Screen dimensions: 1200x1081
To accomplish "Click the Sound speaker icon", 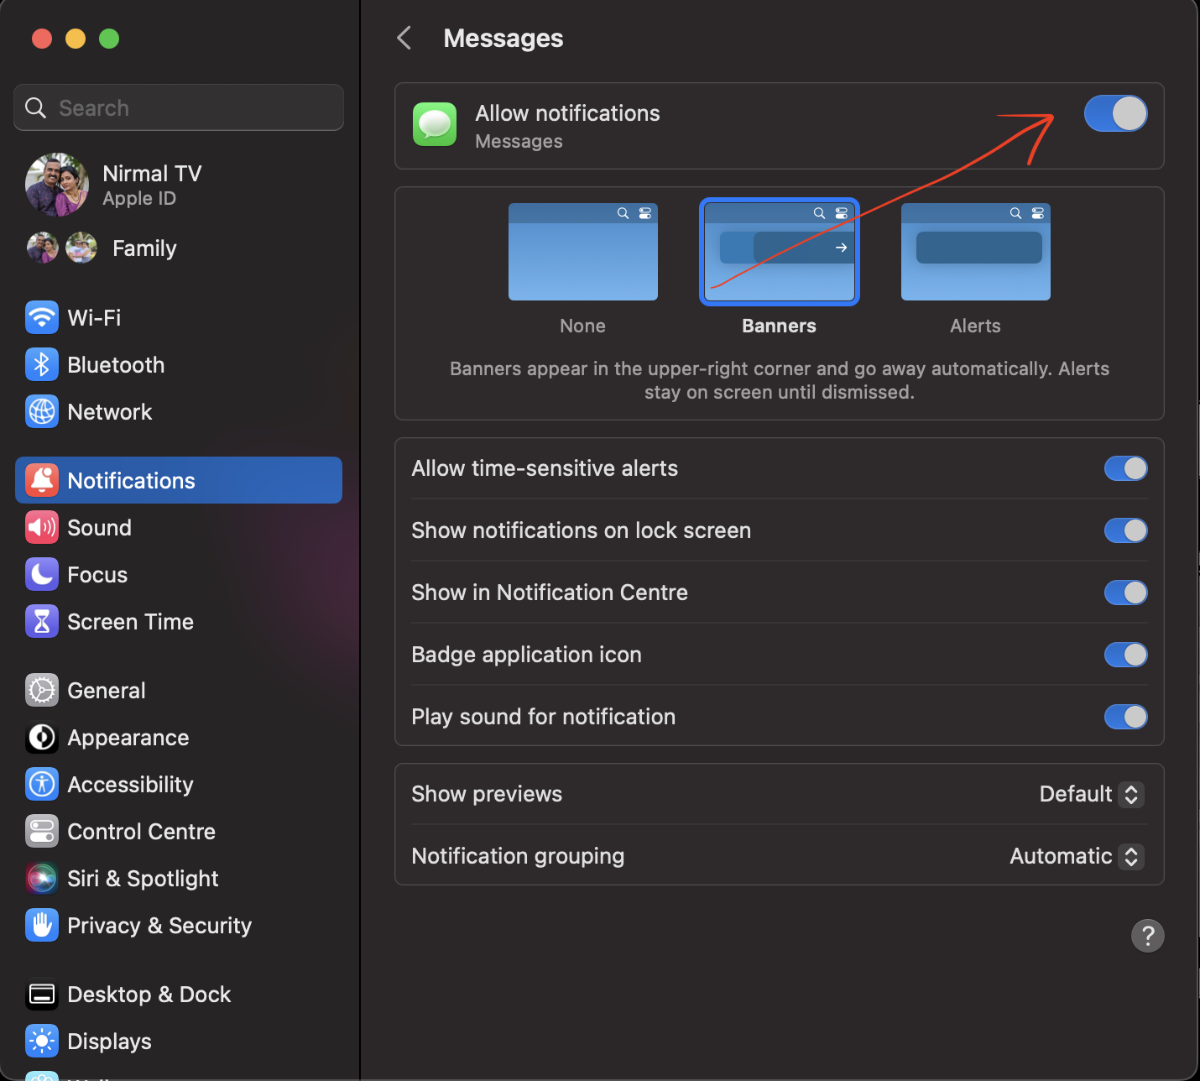I will coord(42,527).
